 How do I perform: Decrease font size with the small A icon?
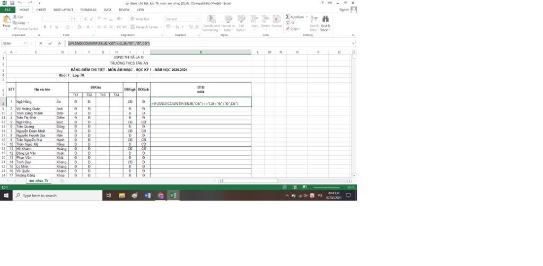pyautogui.click(x=91, y=19)
